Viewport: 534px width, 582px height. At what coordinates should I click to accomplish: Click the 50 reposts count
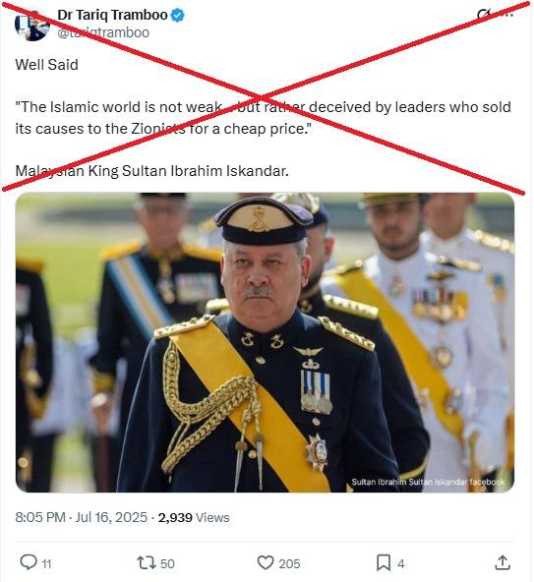click(167, 564)
